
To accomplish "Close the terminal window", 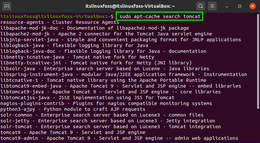I will tap(252, 6).
